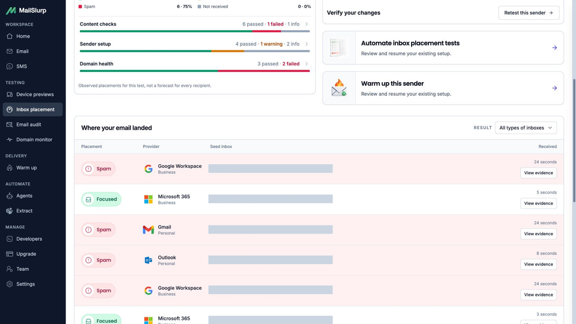Screen dimensions: 576x324
Task: Click the flaming envelope thumbnail on warm up card
Action: pyautogui.click(x=339, y=88)
